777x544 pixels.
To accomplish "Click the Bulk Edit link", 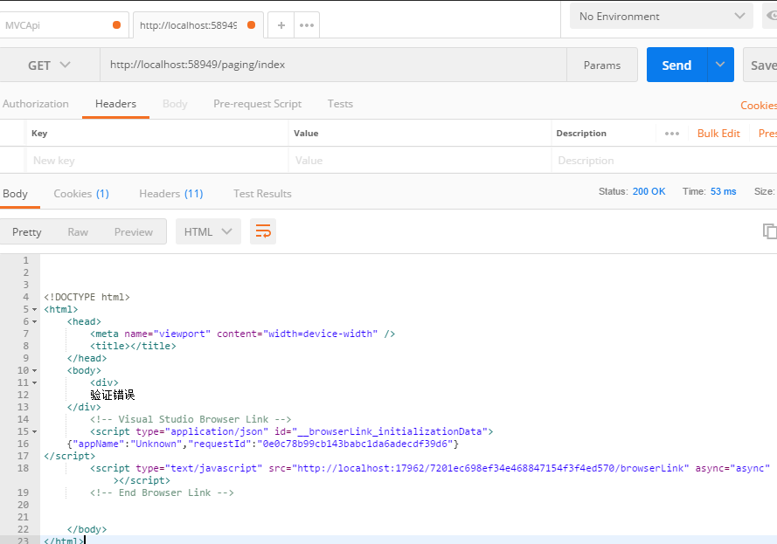I will 718,134.
